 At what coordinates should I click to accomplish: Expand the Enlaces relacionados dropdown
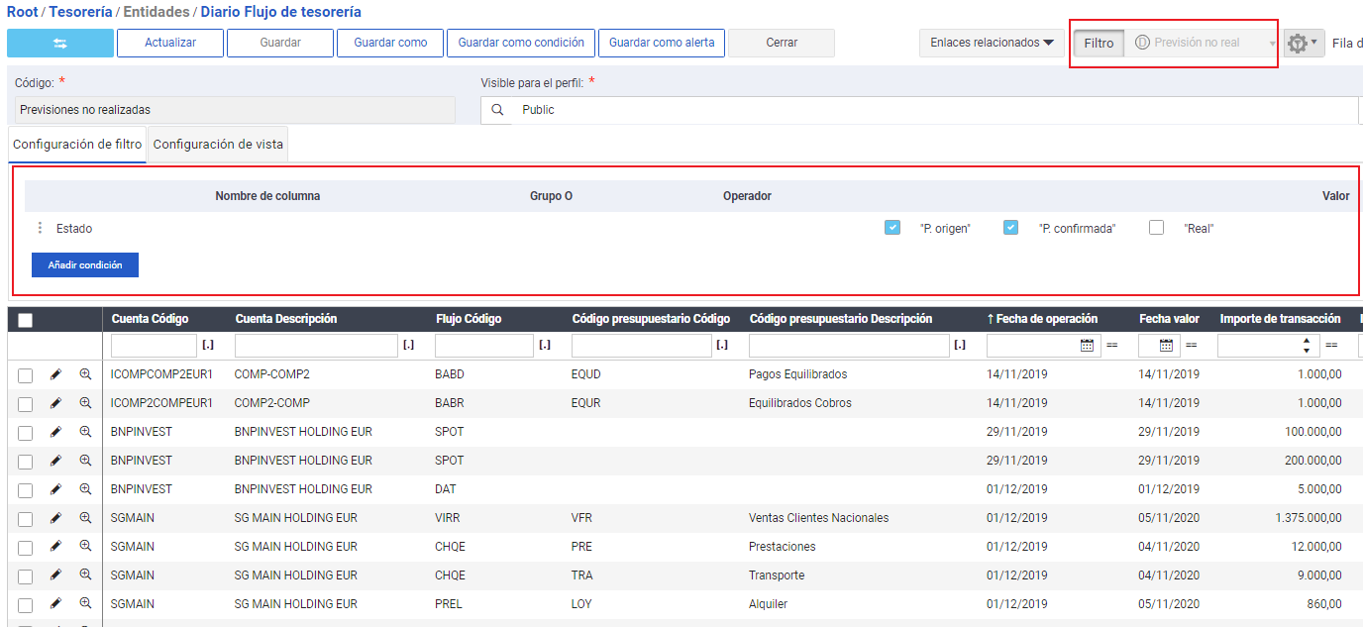click(x=992, y=44)
